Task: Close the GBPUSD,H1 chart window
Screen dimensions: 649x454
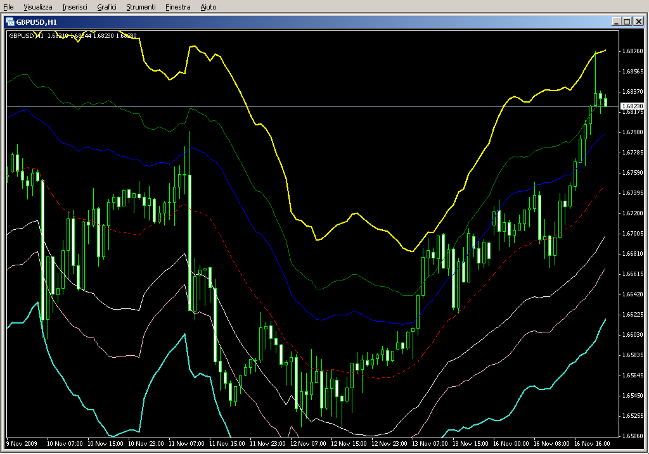Action: click(639, 22)
